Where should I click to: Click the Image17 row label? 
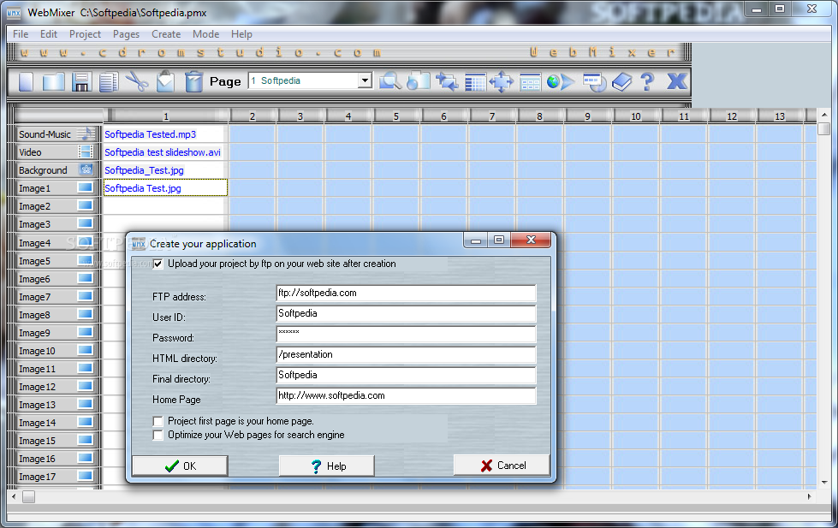(38, 476)
